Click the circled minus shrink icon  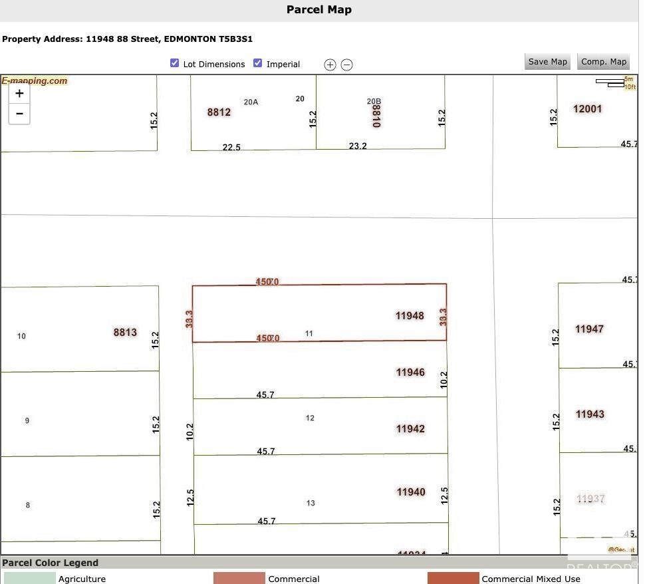click(346, 65)
